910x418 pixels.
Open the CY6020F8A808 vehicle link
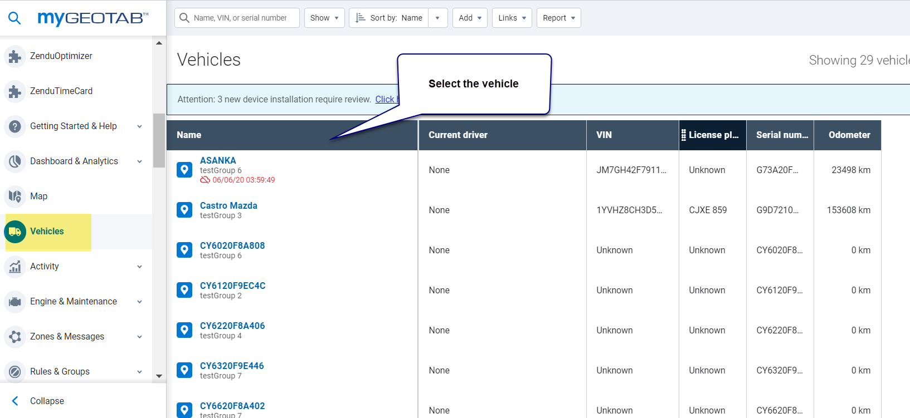232,245
